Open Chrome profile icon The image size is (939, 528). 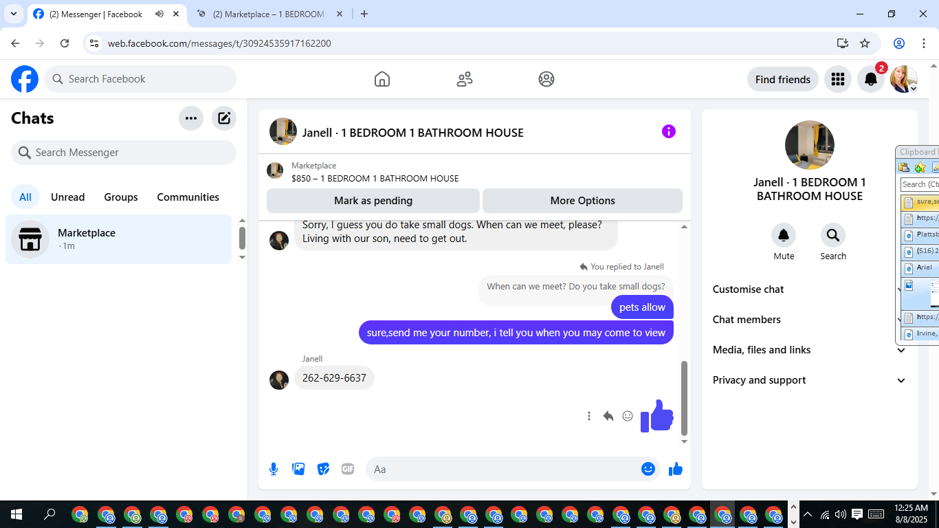(899, 43)
